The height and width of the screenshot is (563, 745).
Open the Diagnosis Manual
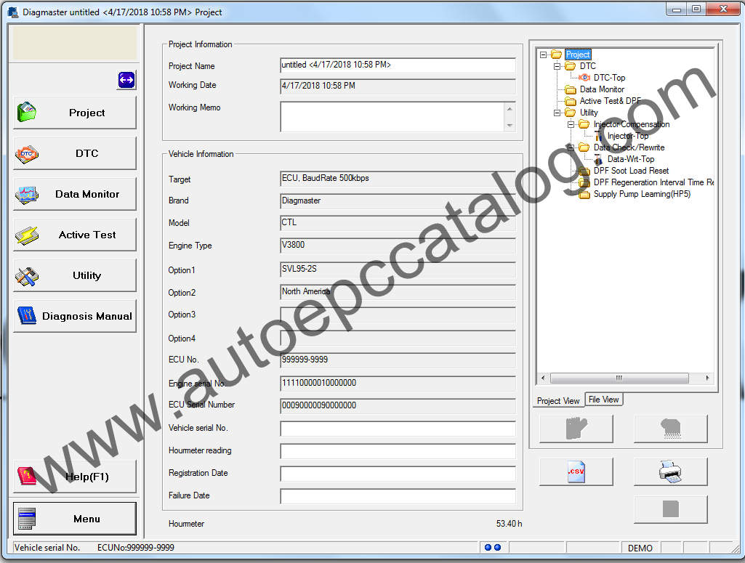(74, 315)
